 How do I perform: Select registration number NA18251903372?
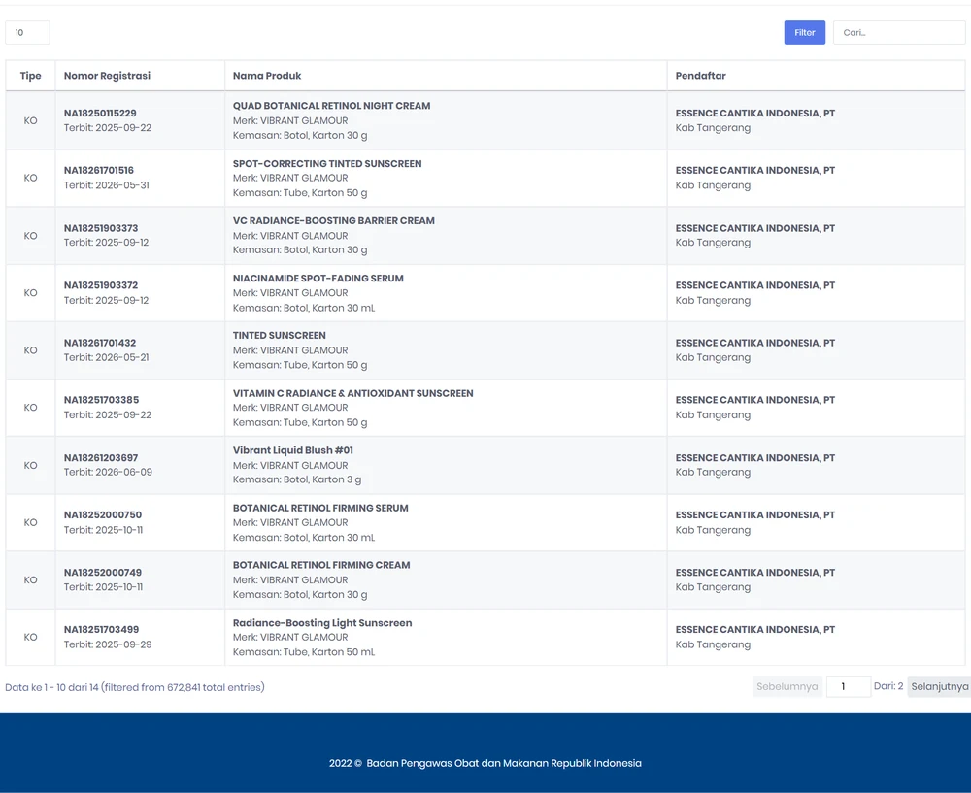101,285
